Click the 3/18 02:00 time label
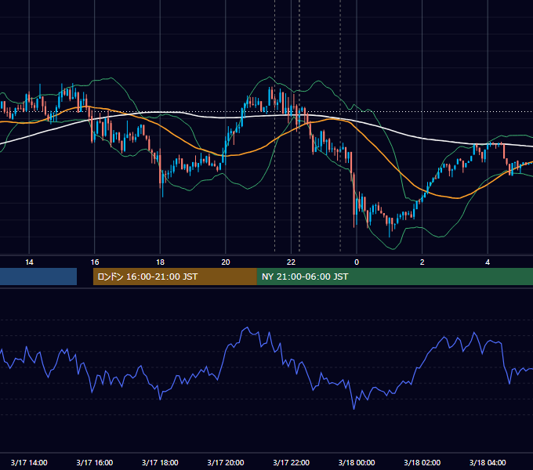533x470 pixels. [422, 462]
